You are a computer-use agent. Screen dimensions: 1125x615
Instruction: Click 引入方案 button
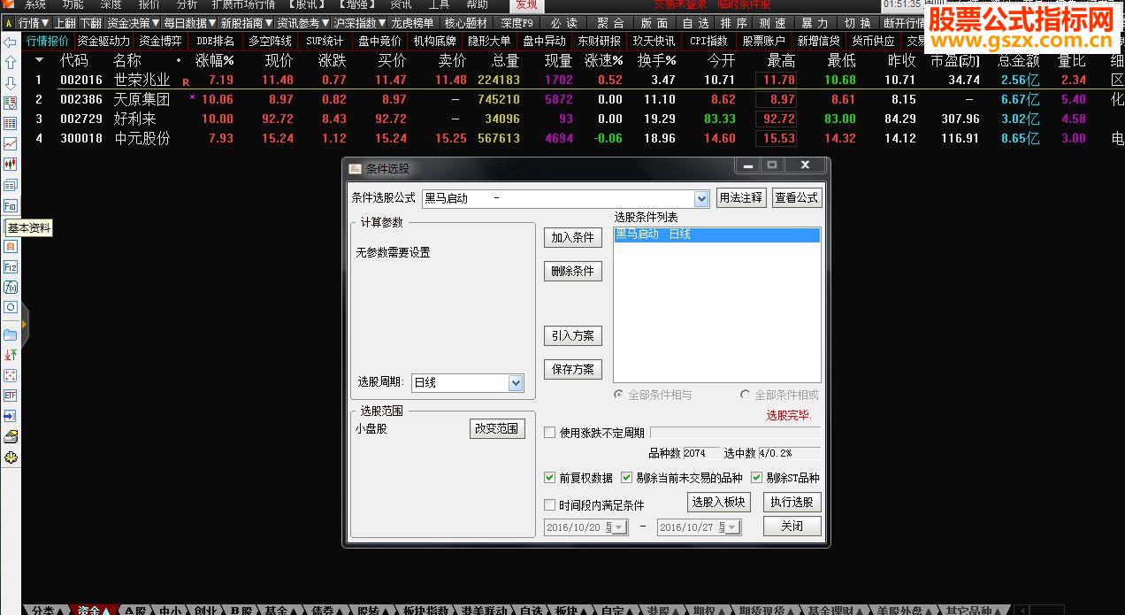(x=572, y=335)
